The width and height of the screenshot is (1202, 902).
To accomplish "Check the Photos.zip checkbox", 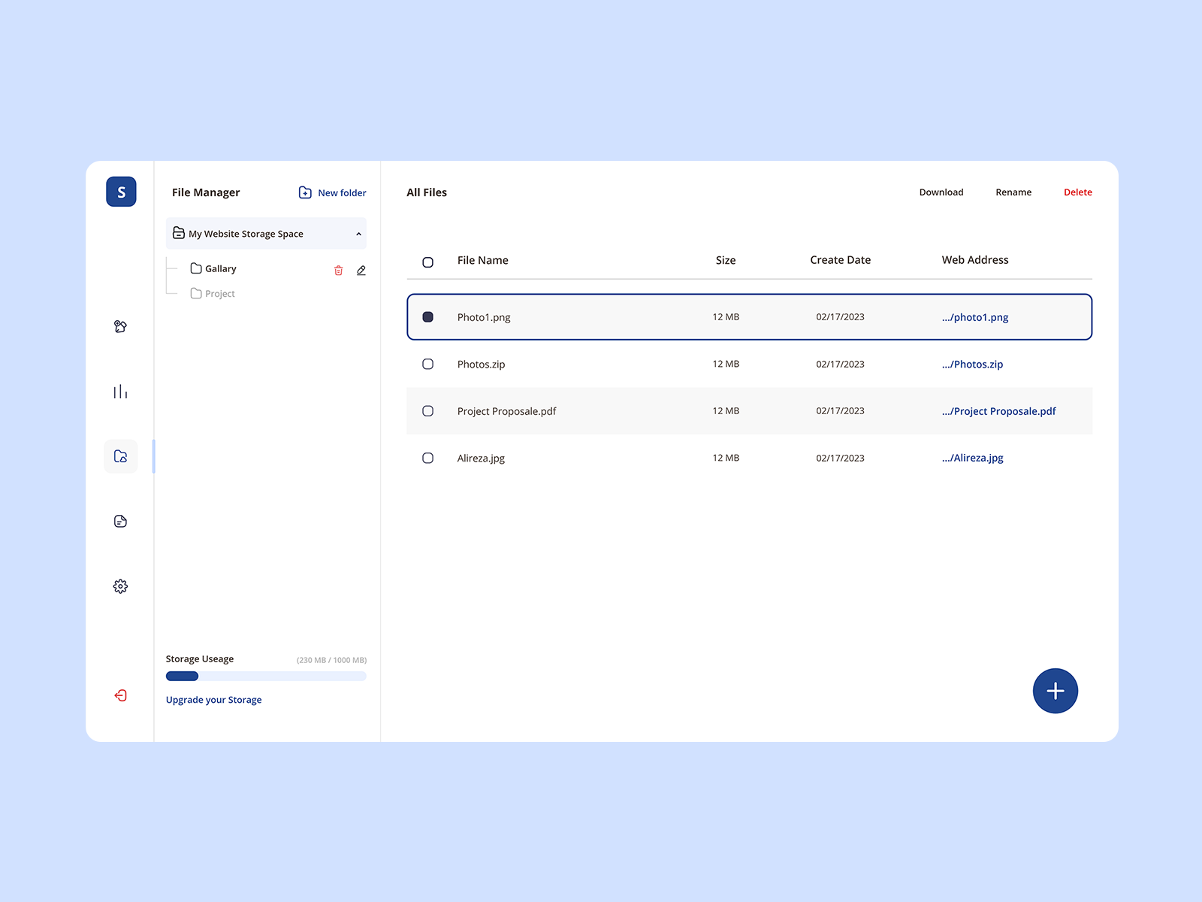I will (x=428, y=364).
